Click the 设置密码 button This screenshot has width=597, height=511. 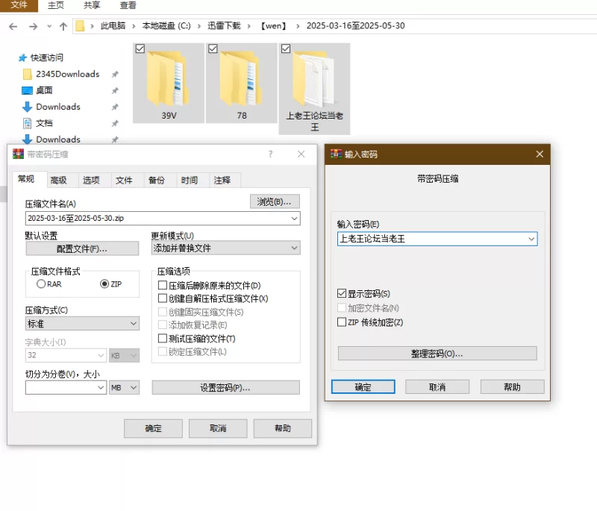pyautogui.click(x=225, y=388)
